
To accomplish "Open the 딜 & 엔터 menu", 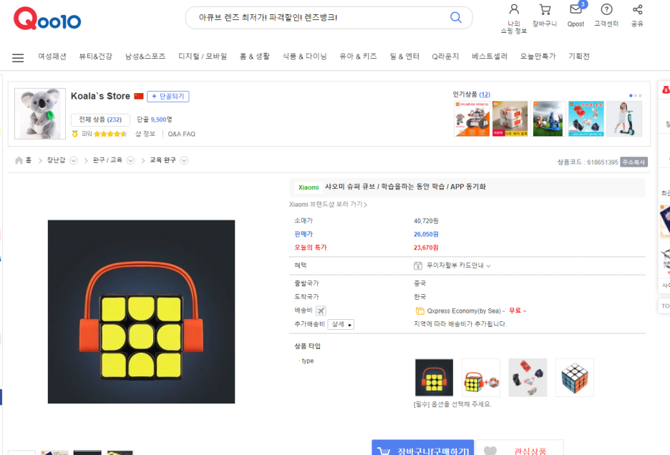I will pos(404,57).
